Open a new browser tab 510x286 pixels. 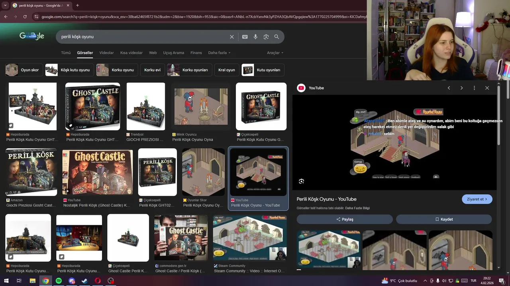[x=77, y=5]
